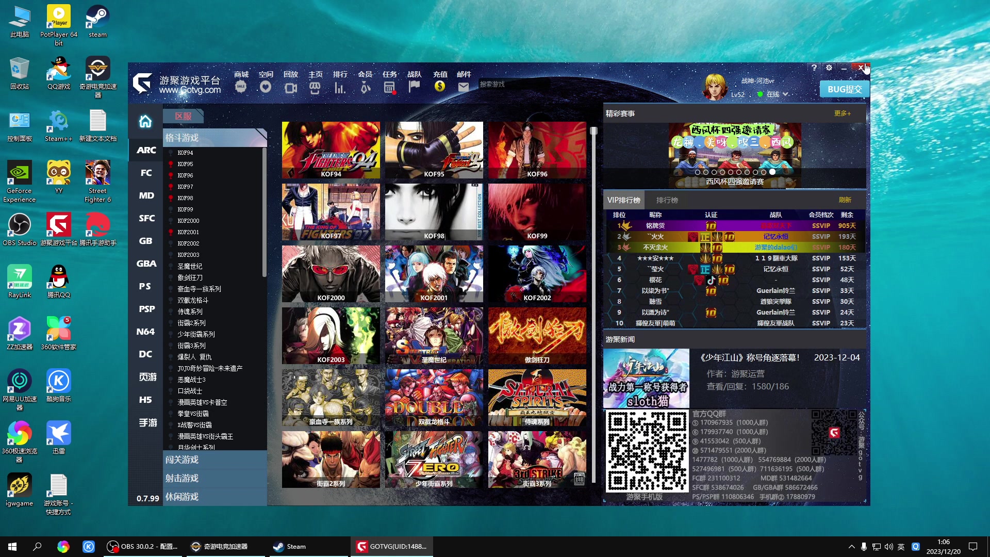This screenshot has width=990, height=557.
Task: Select KOF98 in the game list
Action: point(185,198)
